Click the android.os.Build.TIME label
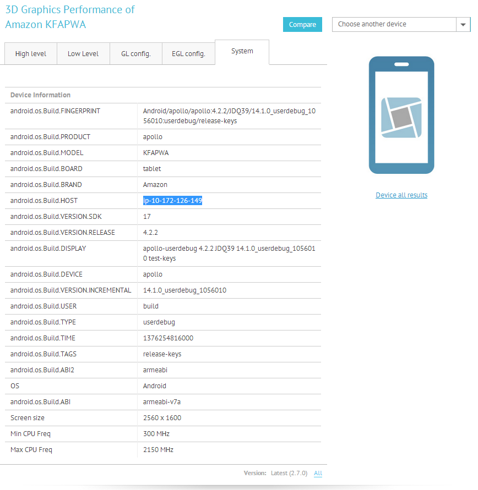This screenshot has height=490, width=478. point(43,338)
